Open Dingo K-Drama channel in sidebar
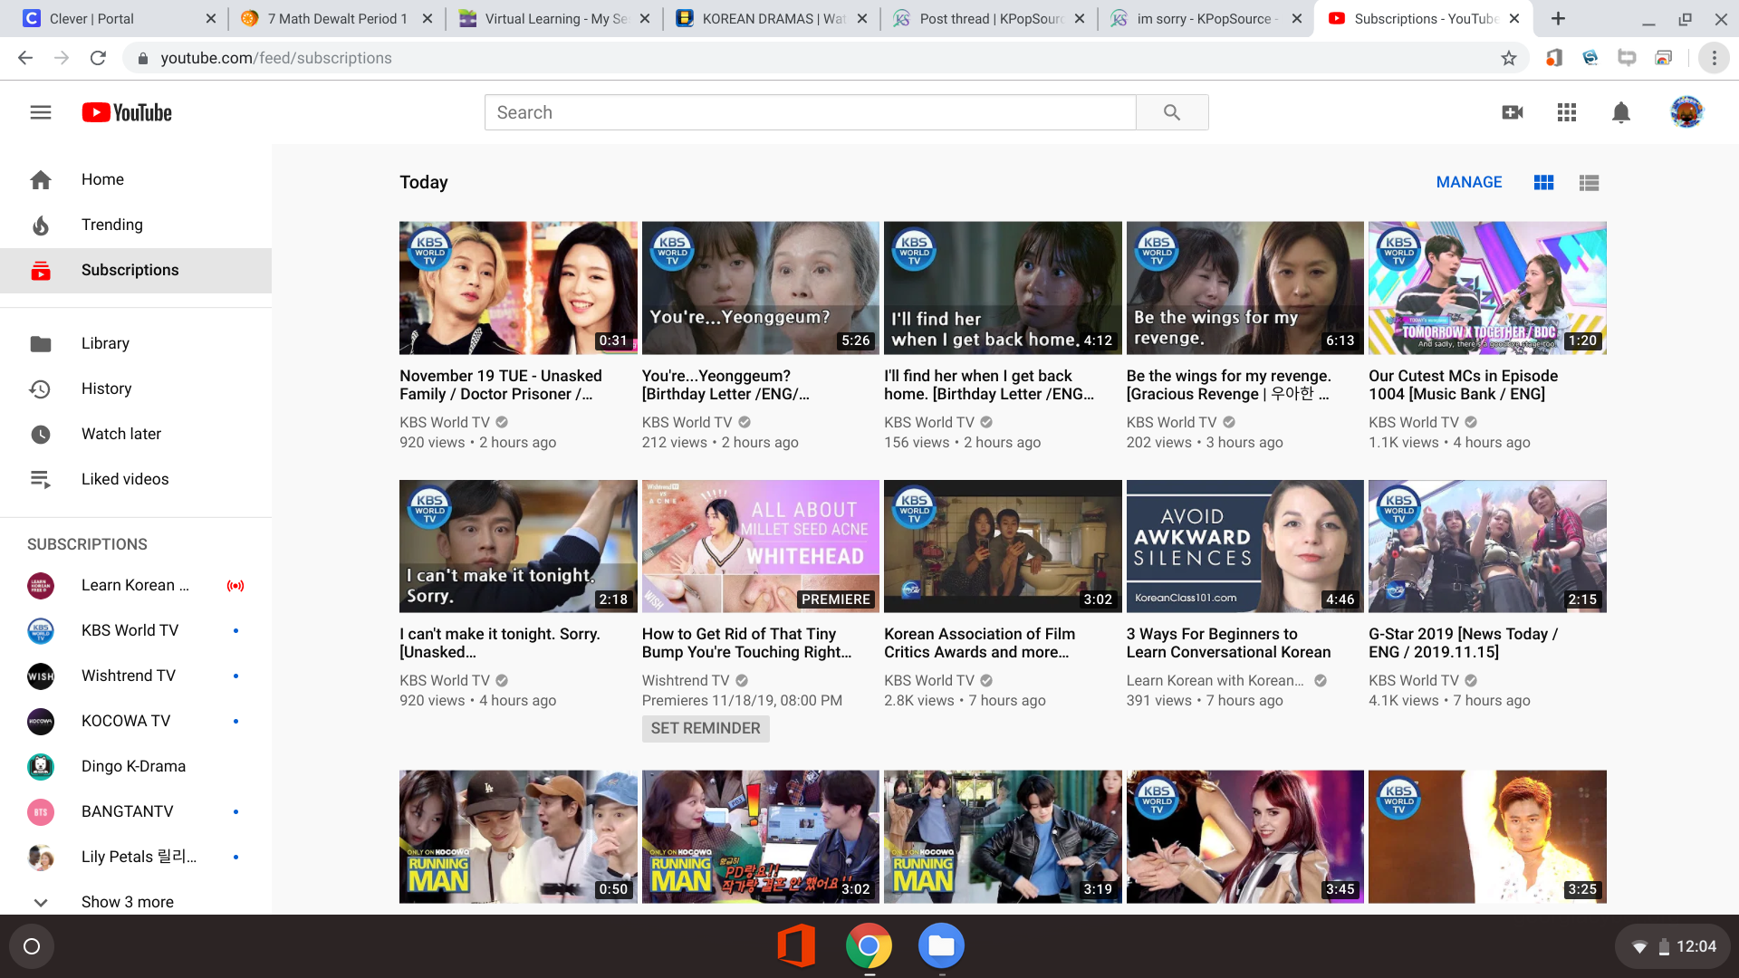The width and height of the screenshot is (1739, 978). [x=136, y=766]
